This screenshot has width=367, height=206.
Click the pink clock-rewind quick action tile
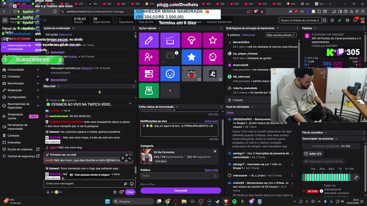(213, 57)
